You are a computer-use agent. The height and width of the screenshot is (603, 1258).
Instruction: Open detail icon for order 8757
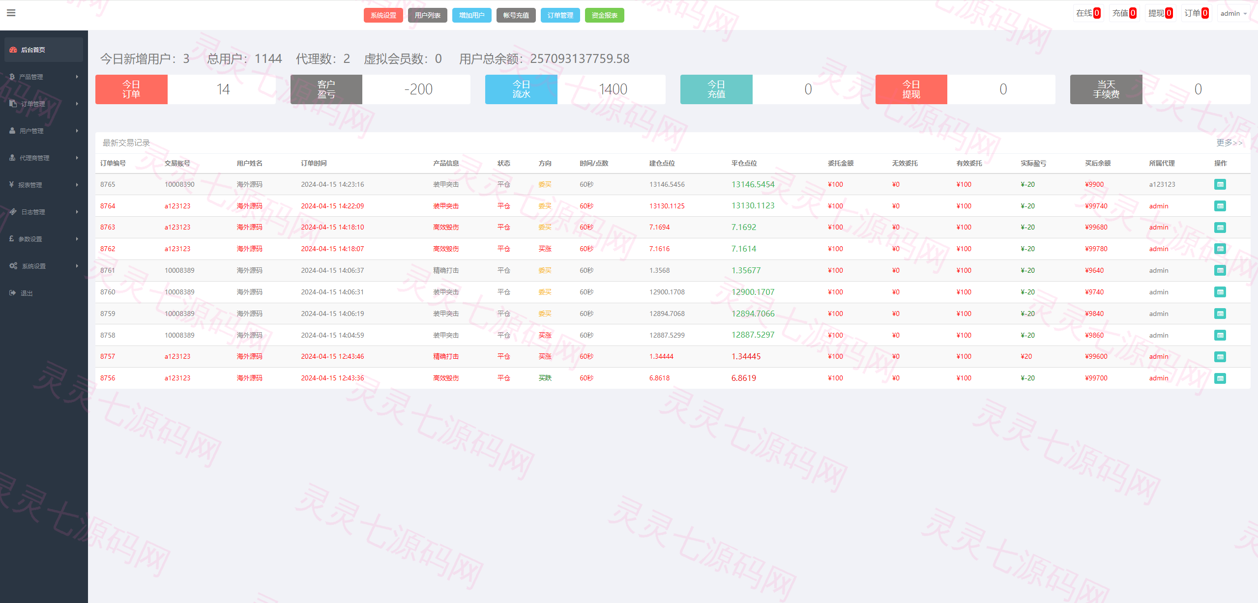pyautogui.click(x=1220, y=357)
